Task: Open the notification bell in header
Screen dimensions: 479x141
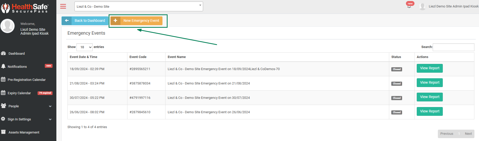Action: coord(409,6)
